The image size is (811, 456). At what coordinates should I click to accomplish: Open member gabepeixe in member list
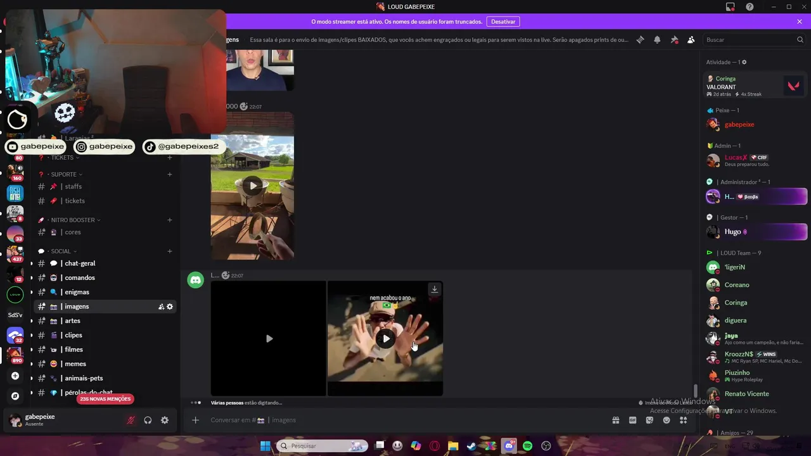(x=755, y=125)
